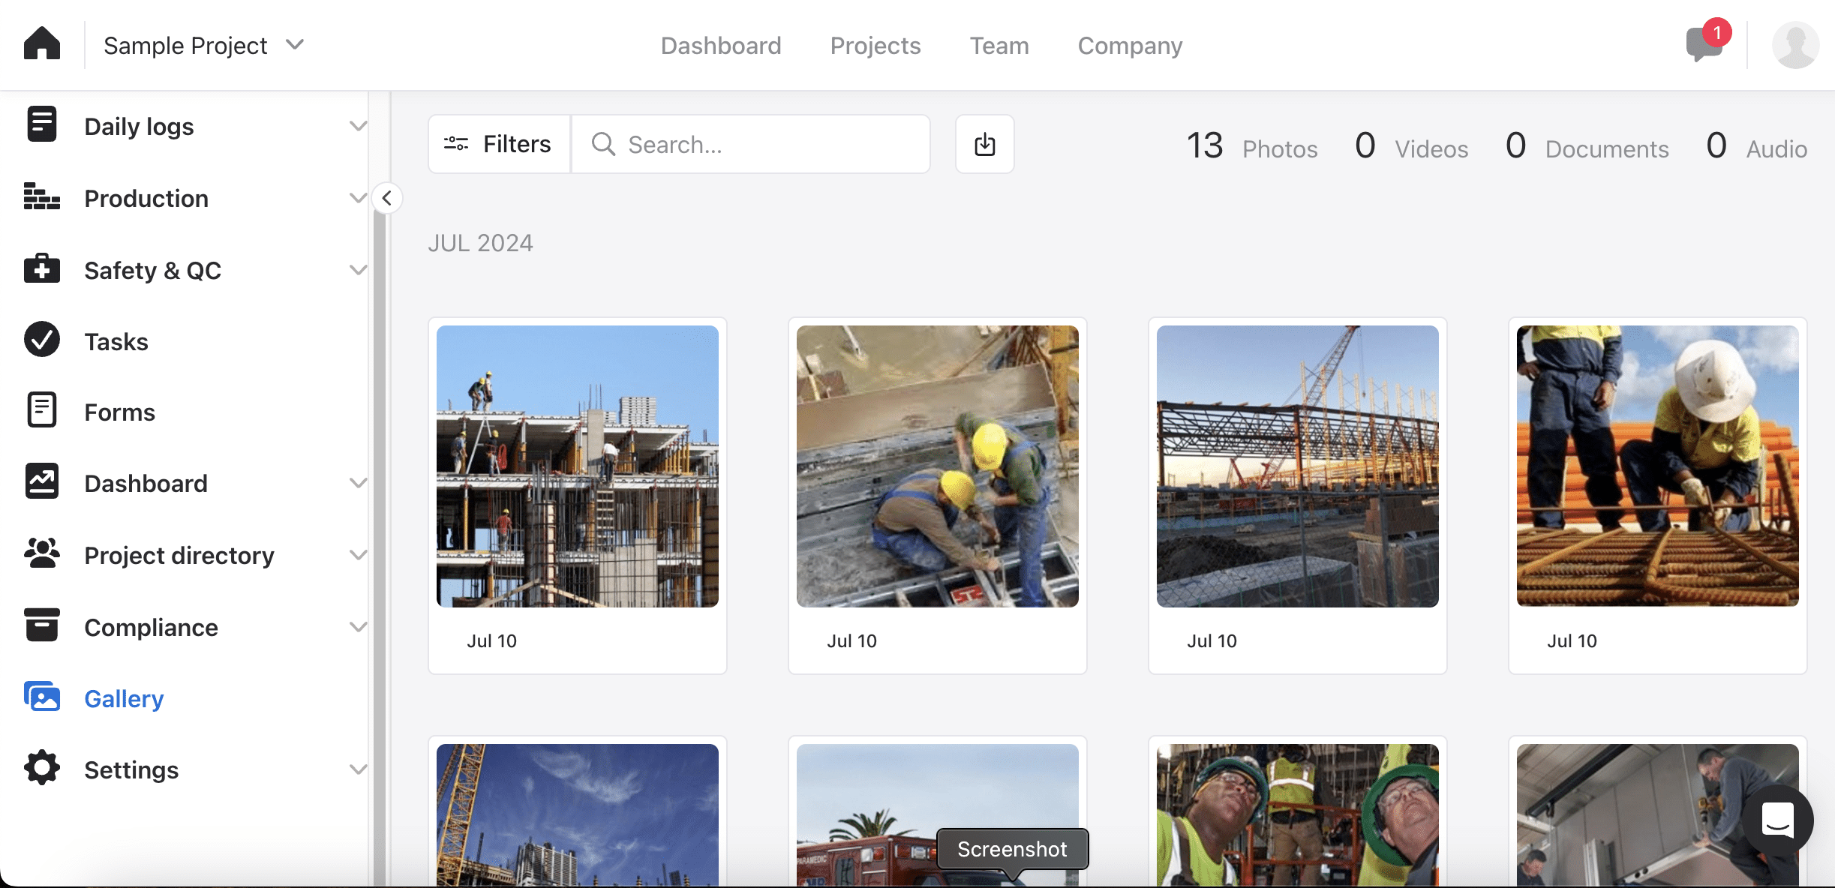Click the download media button

[x=985, y=144]
